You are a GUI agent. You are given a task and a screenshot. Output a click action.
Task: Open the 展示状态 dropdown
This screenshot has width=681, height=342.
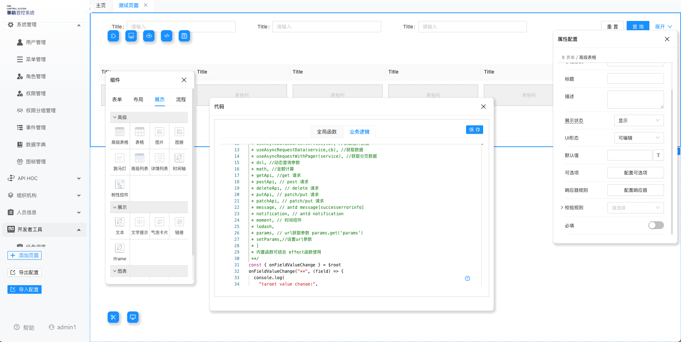[x=639, y=120]
